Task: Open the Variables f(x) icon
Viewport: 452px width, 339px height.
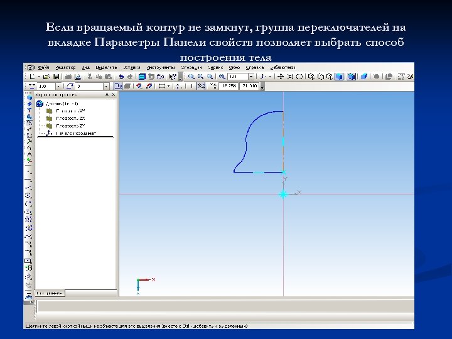Action: coord(161,77)
